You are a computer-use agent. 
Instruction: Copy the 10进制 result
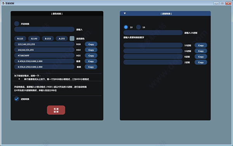click(x=201, y=45)
